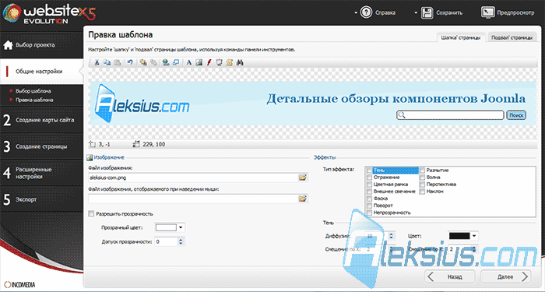The height and width of the screenshot is (292, 545).
Task: Click the Bring to front toolbar icon
Action: click(143, 62)
